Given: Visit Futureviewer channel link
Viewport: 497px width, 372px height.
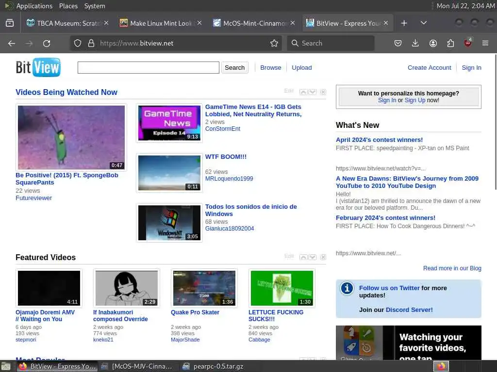Looking at the screenshot, I should pyautogui.click(x=33, y=198).
